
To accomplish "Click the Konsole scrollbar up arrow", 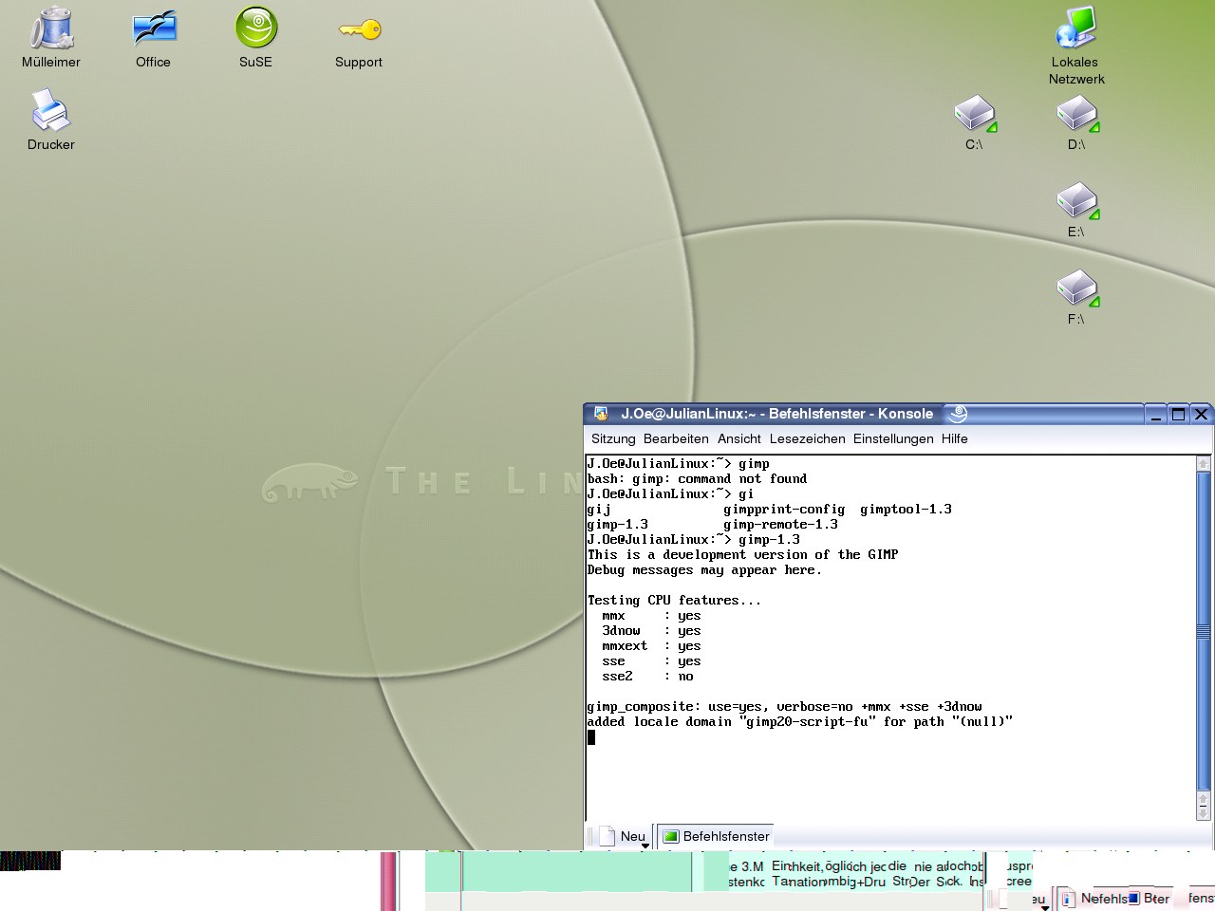I will click(x=1204, y=464).
